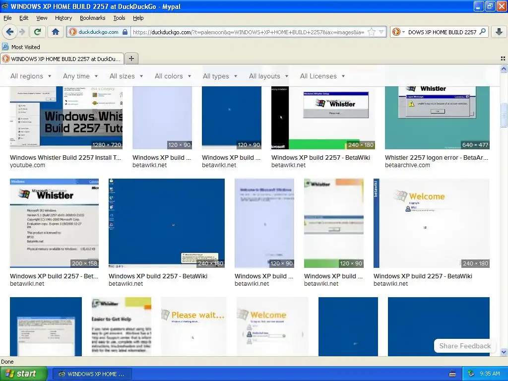Expand the All Licenses filter
The height and width of the screenshot is (381, 508).
point(322,76)
